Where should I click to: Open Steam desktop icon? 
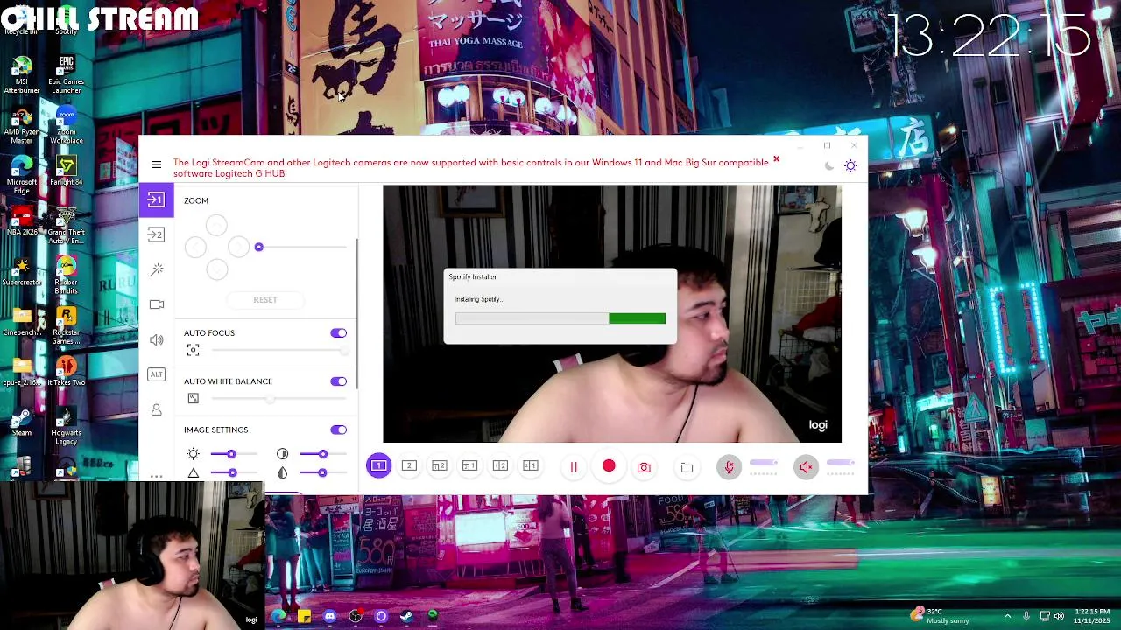[x=22, y=423]
